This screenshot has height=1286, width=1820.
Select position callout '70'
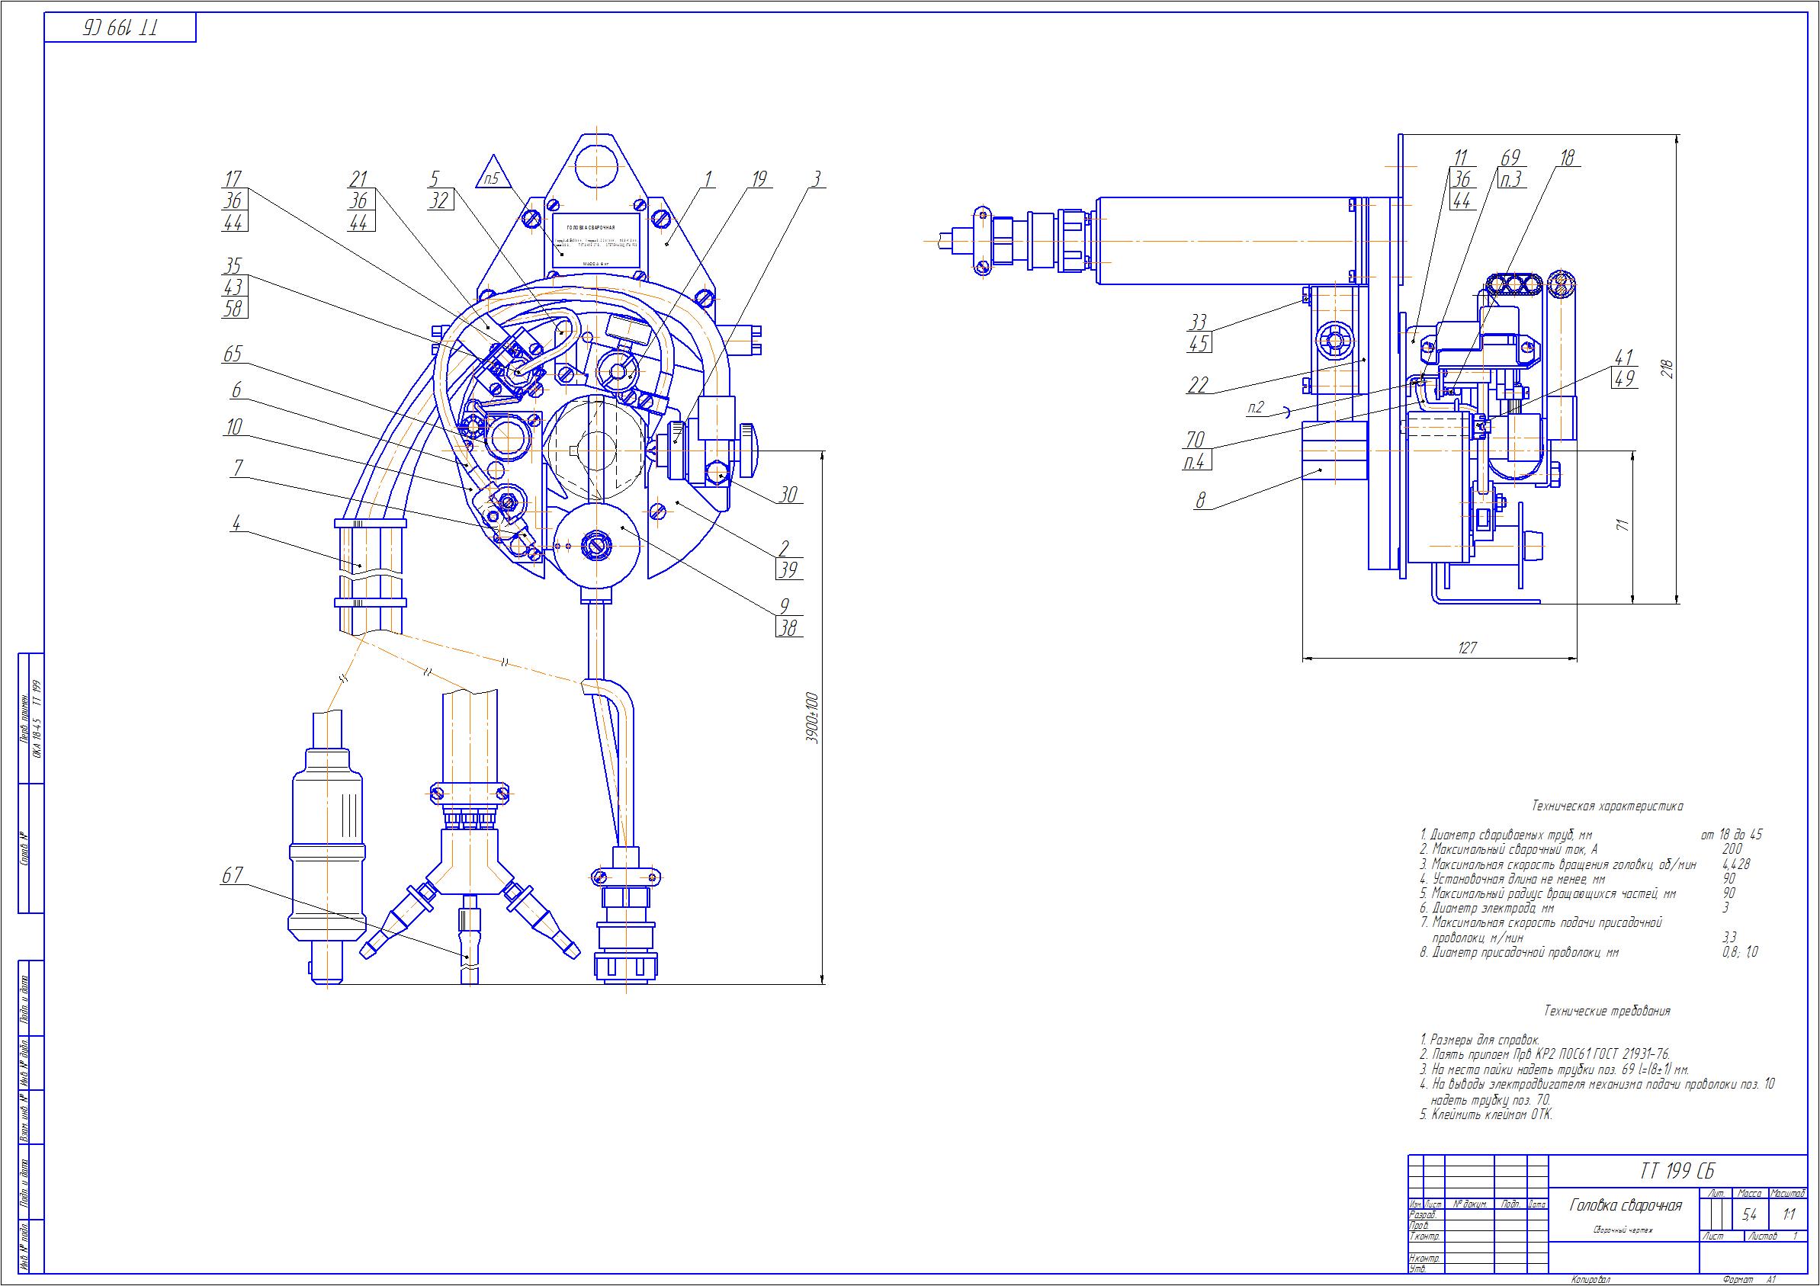pos(1195,439)
